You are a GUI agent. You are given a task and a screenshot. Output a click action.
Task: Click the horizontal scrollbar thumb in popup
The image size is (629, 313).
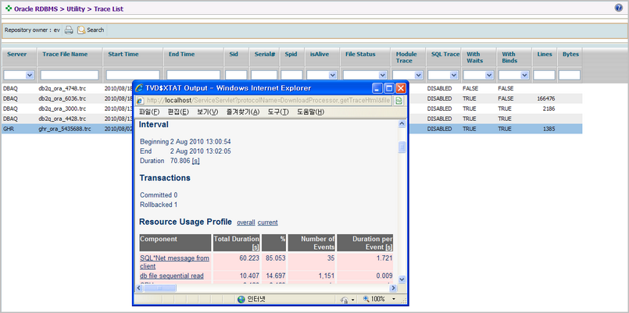click(x=159, y=288)
